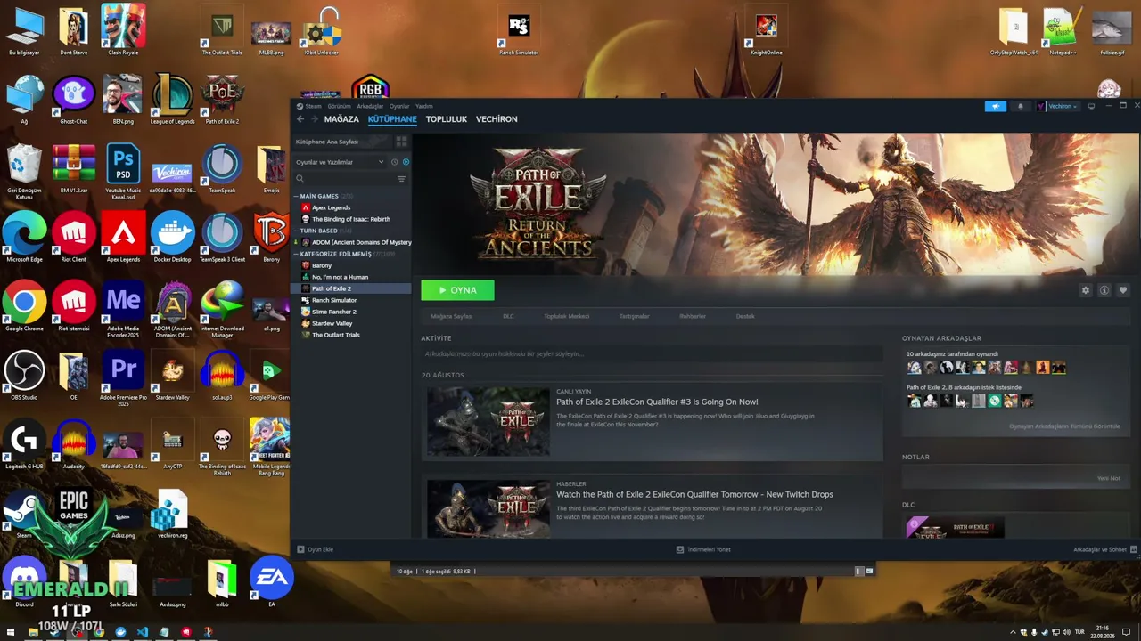
Task: Click the green OYNA play button
Action: [457, 290]
